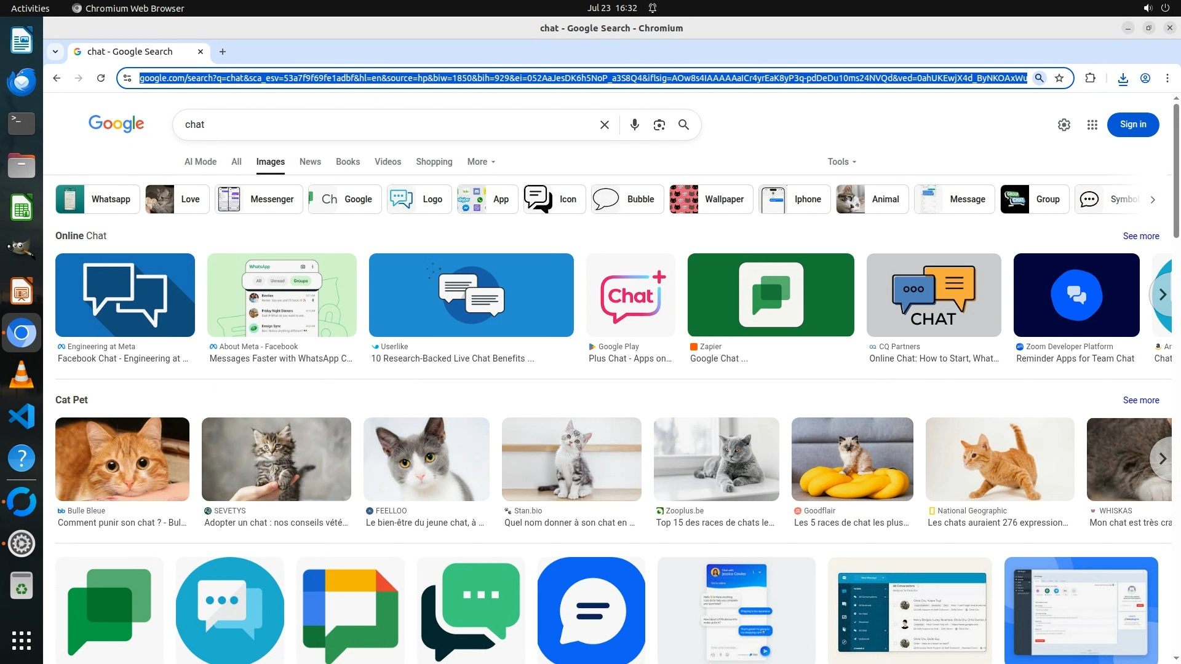The height and width of the screenshot is (664, 1181).
Task: Click the voice search microphone icon
Action: pyautogui.click(x=634, y=125)
